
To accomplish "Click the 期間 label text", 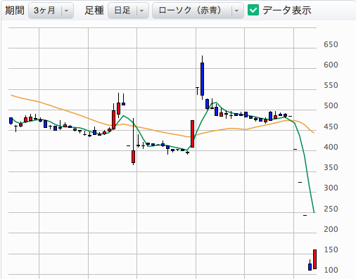I will [15, 11].
